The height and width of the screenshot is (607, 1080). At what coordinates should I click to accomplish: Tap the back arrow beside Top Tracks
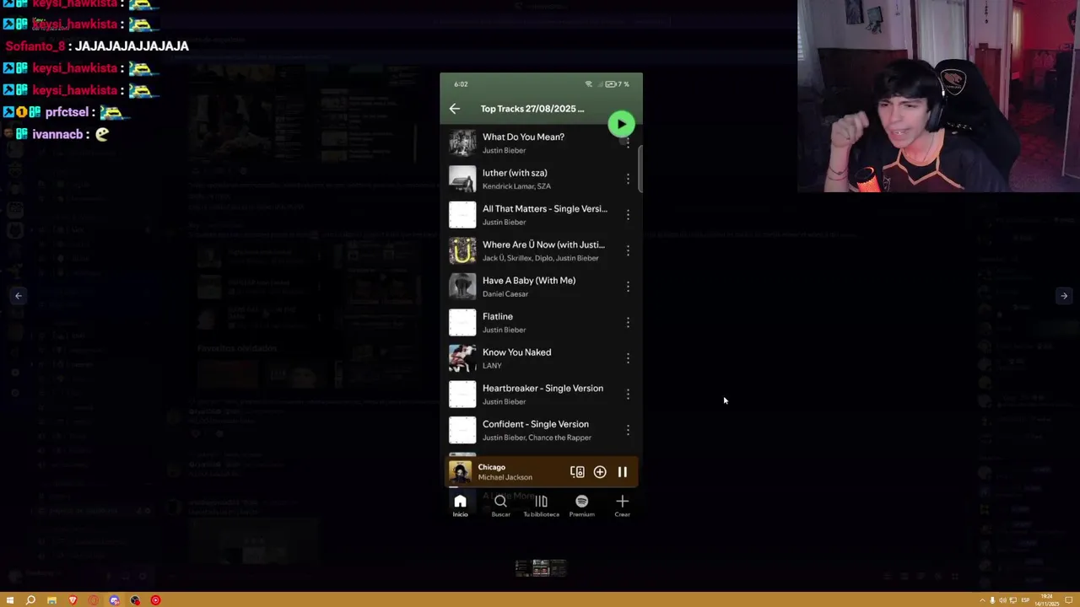[x=455, y=109]
